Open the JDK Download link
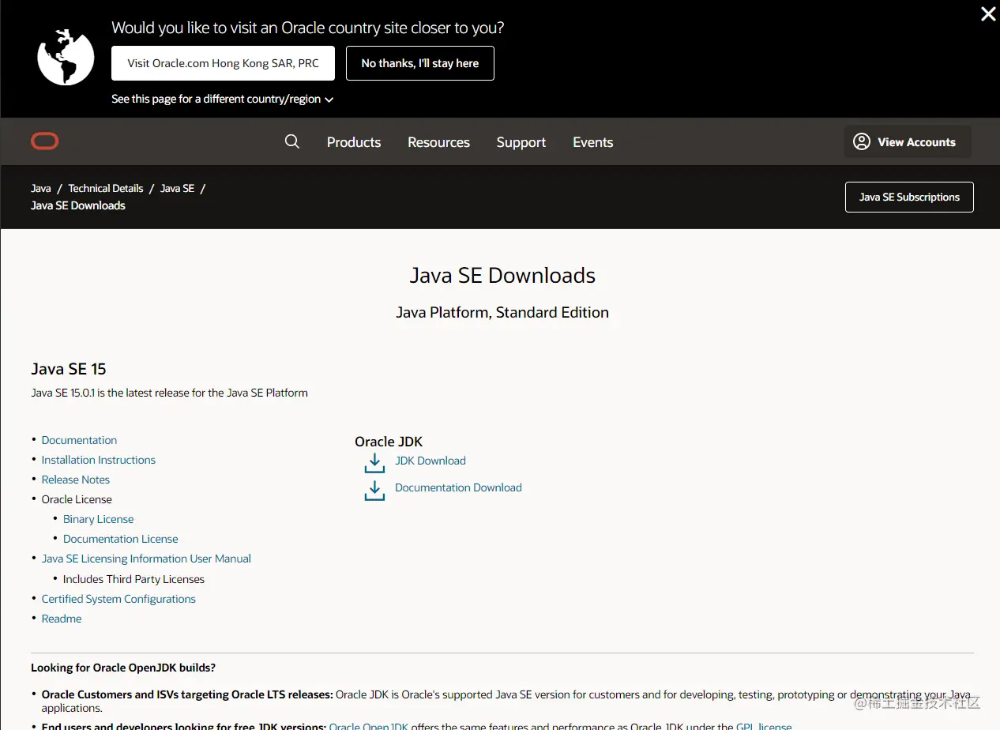Image resolution: width=1000 pixels, height=730 pixels. pos(430,461)
